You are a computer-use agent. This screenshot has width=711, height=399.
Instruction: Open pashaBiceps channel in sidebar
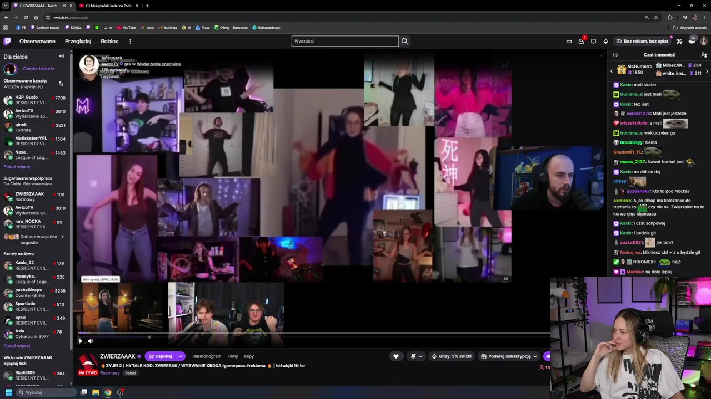coord(34,293)
